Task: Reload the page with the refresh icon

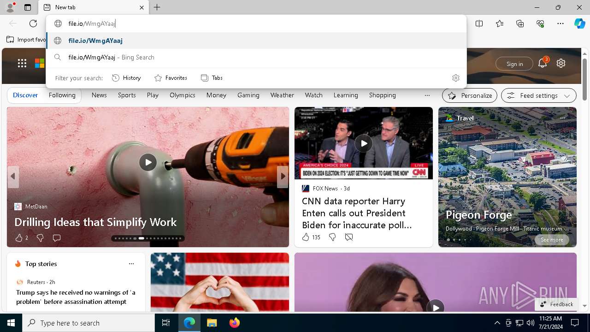Action: click(33, 24)
